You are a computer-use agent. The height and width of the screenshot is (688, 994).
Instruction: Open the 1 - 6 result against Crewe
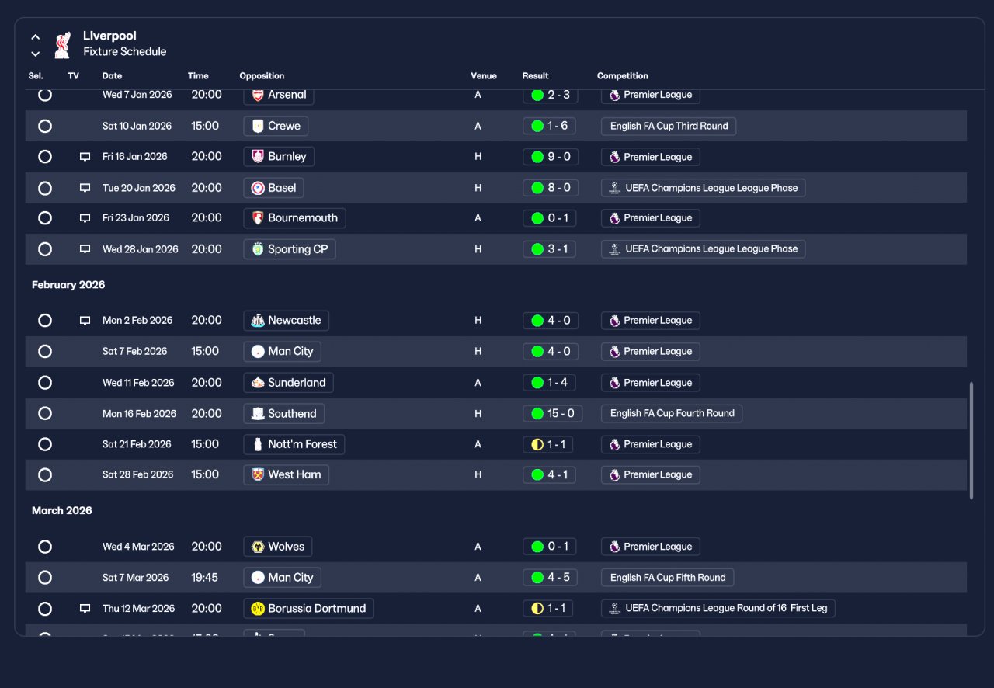(x=551, y=126)
